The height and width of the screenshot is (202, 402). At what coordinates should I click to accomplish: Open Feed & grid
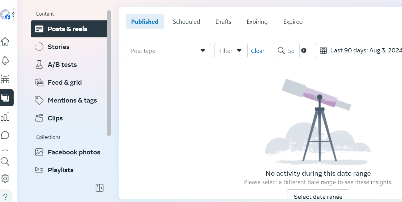(x=69, y=82)
